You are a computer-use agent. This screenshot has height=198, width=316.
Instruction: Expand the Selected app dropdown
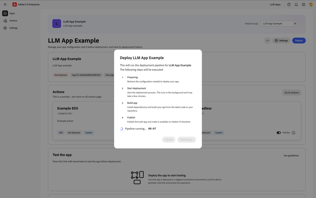tap(279, 24)
